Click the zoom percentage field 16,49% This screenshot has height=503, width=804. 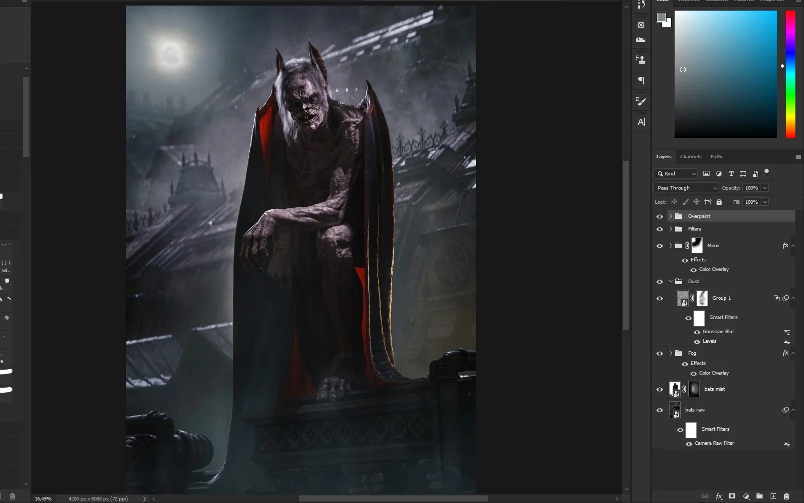(43, 499)
